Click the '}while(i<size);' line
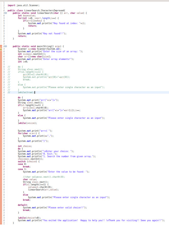This screenshot has height=225, width=169. click(27, 123)
